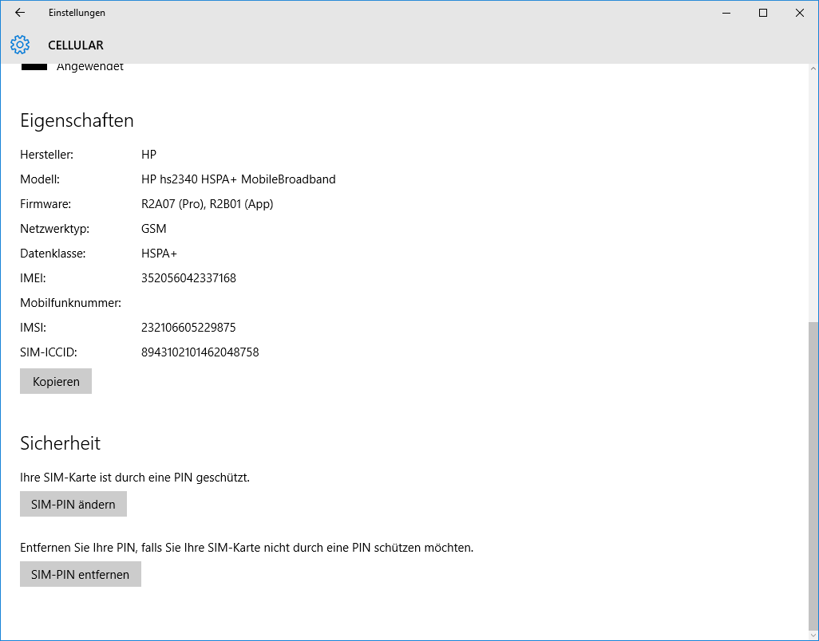Minimize the Einstellungen window
This screenshot has width=819, height=641.
click(x=726, y=13)
